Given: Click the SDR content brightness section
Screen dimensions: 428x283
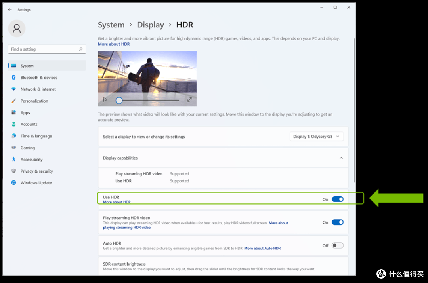Looking at the screenshot, I should click(223, 266).
